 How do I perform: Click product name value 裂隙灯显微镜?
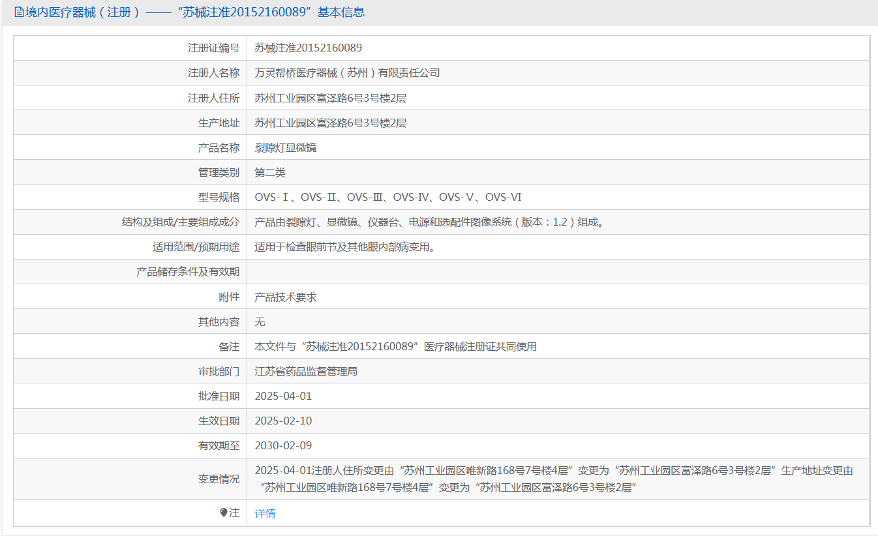pyautogui.click(x=286, y=147)
